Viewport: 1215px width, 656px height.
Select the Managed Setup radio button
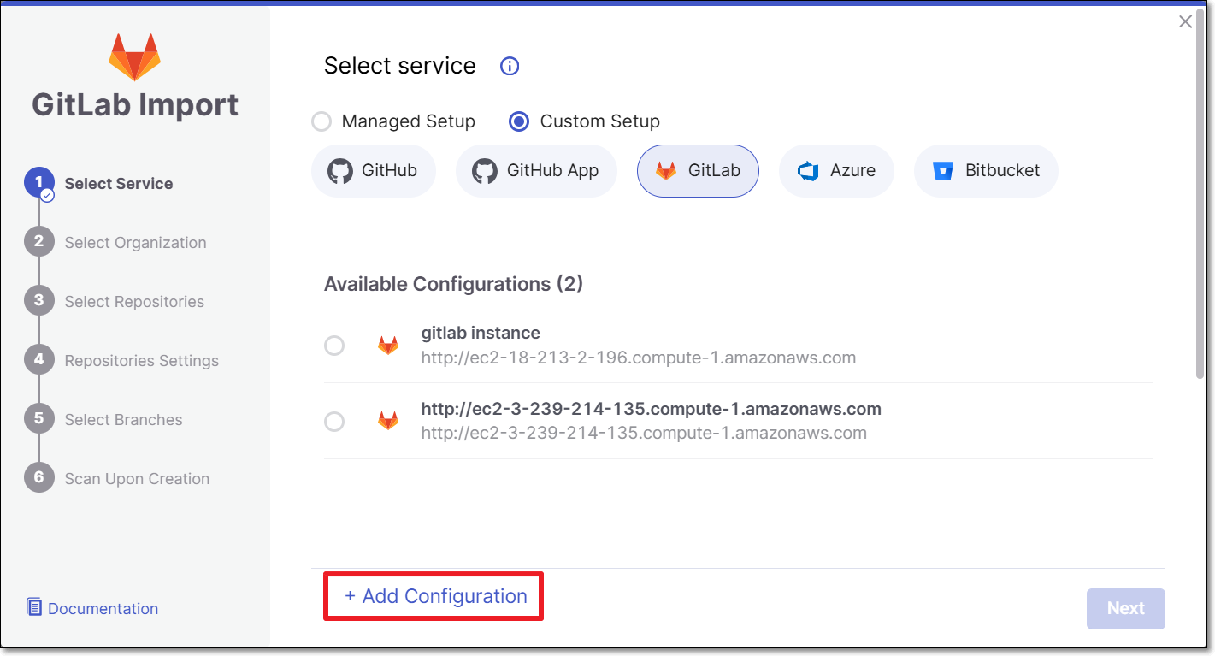(321, 122)
